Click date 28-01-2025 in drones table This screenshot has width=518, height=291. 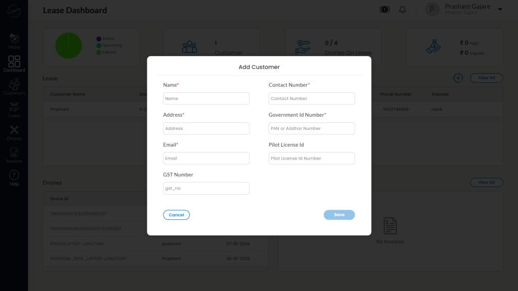point(238,259)
